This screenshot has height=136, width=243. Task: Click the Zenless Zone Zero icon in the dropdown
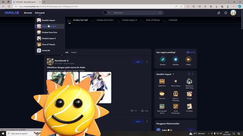pyautogui.click(x=39, y=32)
